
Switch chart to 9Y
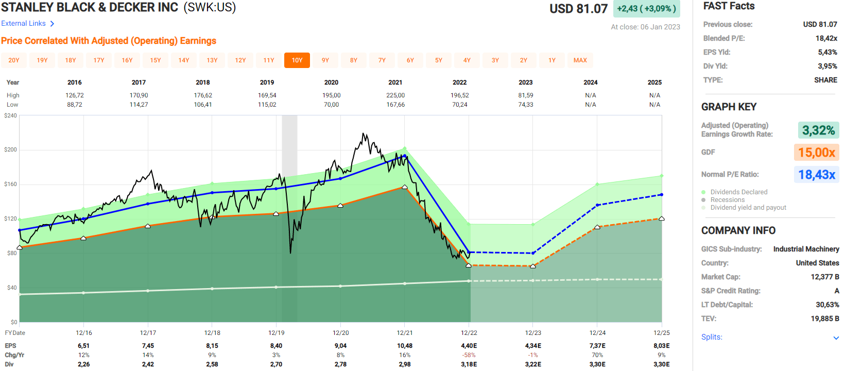point(325,60)
